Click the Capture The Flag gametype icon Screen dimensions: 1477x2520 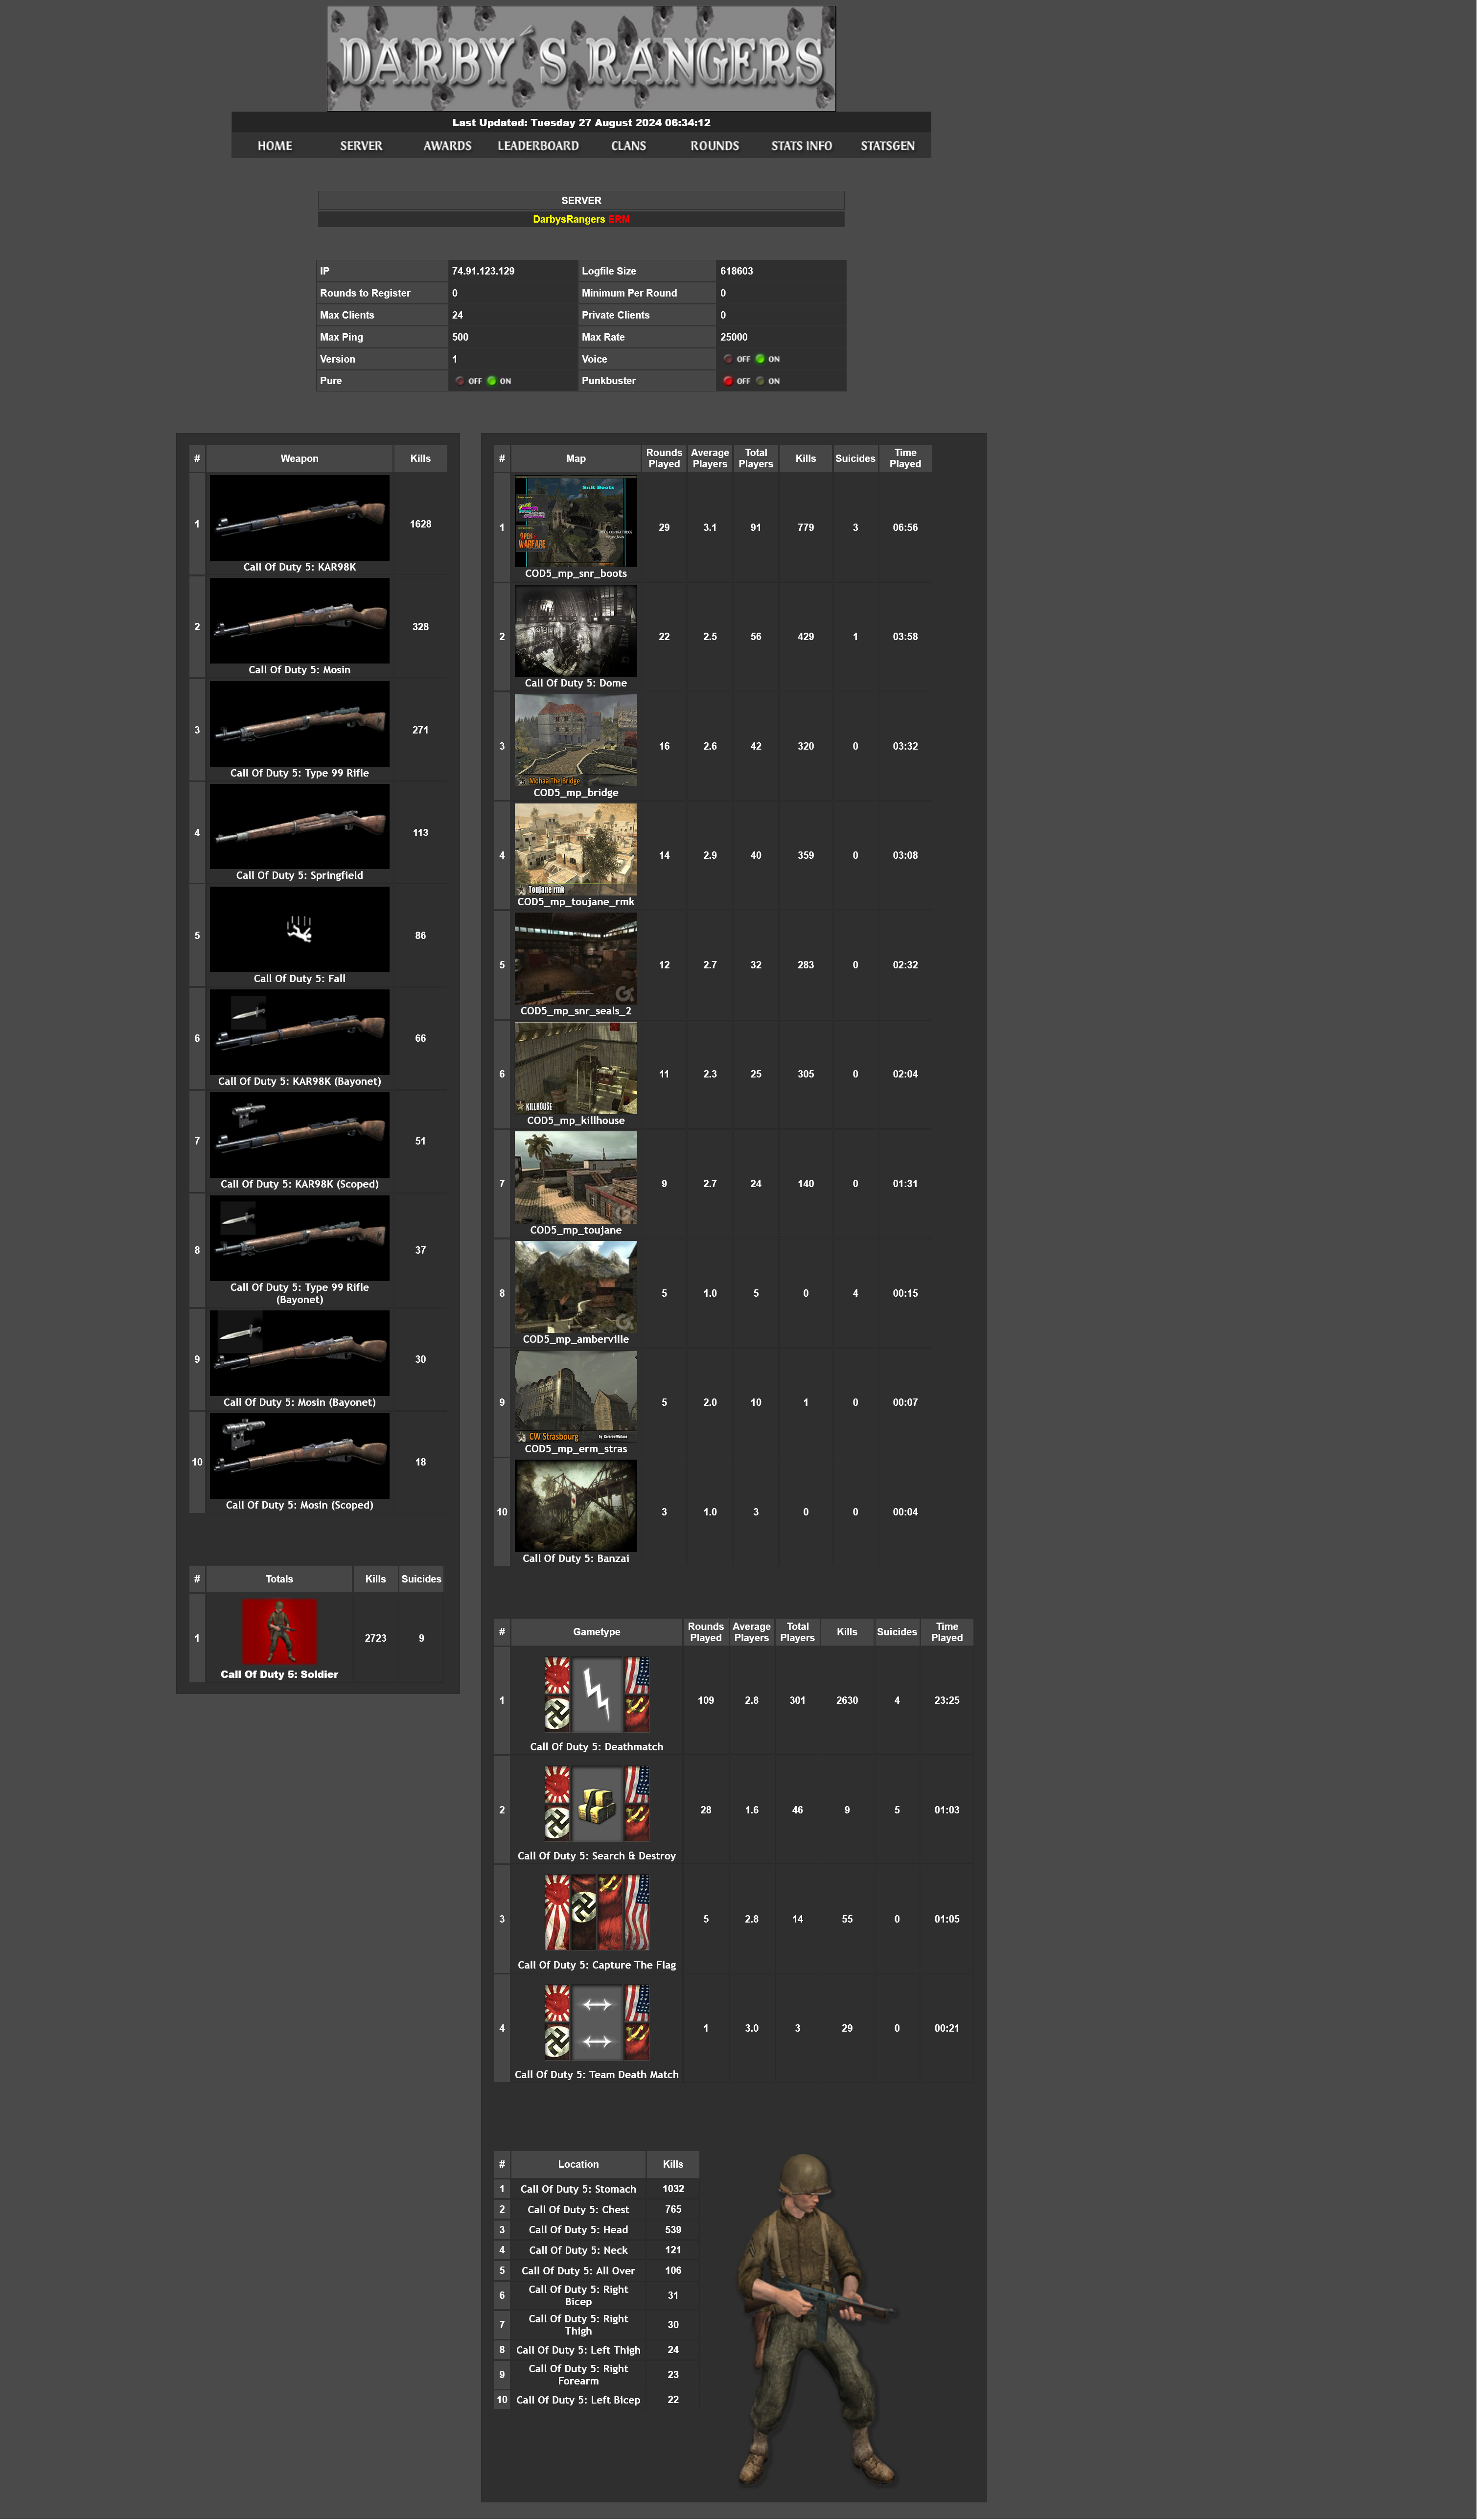597,1913
